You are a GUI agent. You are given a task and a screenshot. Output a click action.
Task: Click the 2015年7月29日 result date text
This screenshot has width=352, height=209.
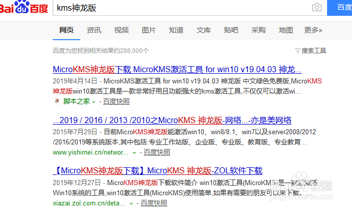click(75, 132)
